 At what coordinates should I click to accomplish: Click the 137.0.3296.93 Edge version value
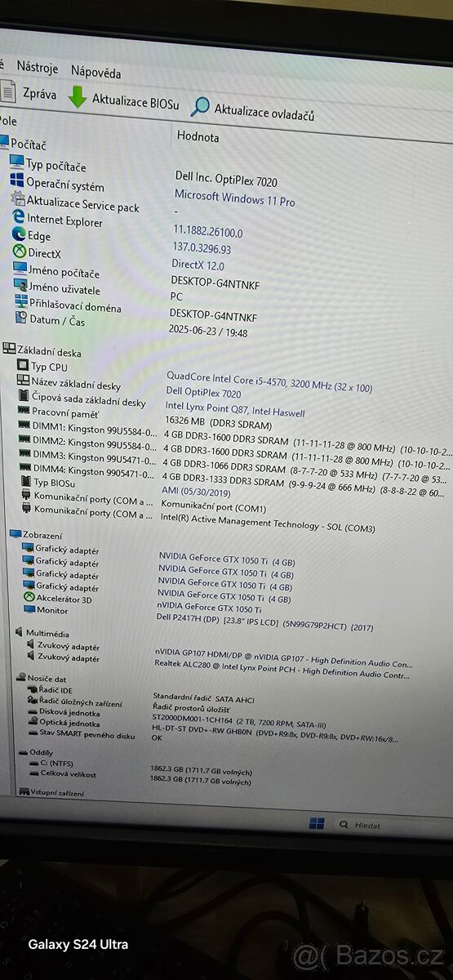click(202, 248)
